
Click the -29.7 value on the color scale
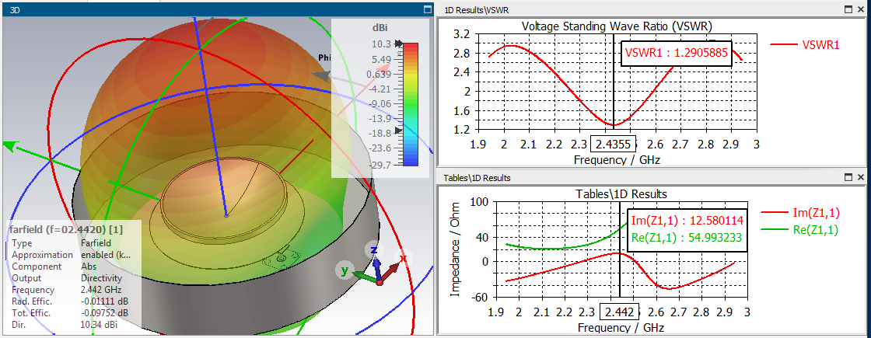380,165
